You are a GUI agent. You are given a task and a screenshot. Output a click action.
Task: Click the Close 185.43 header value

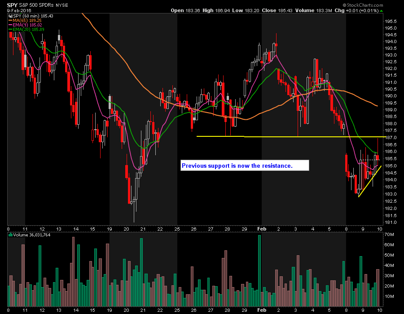point(277,11)
